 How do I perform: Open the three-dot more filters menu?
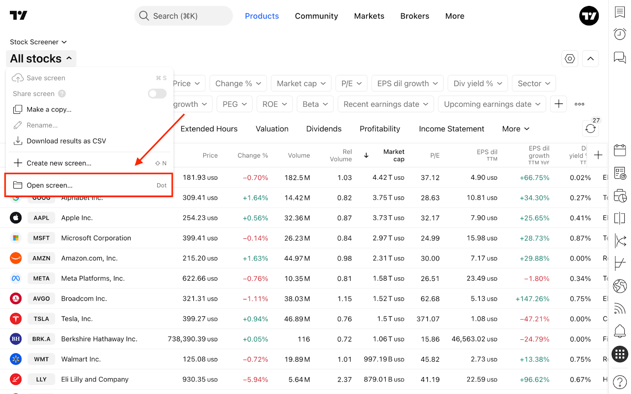click(579, 104)
